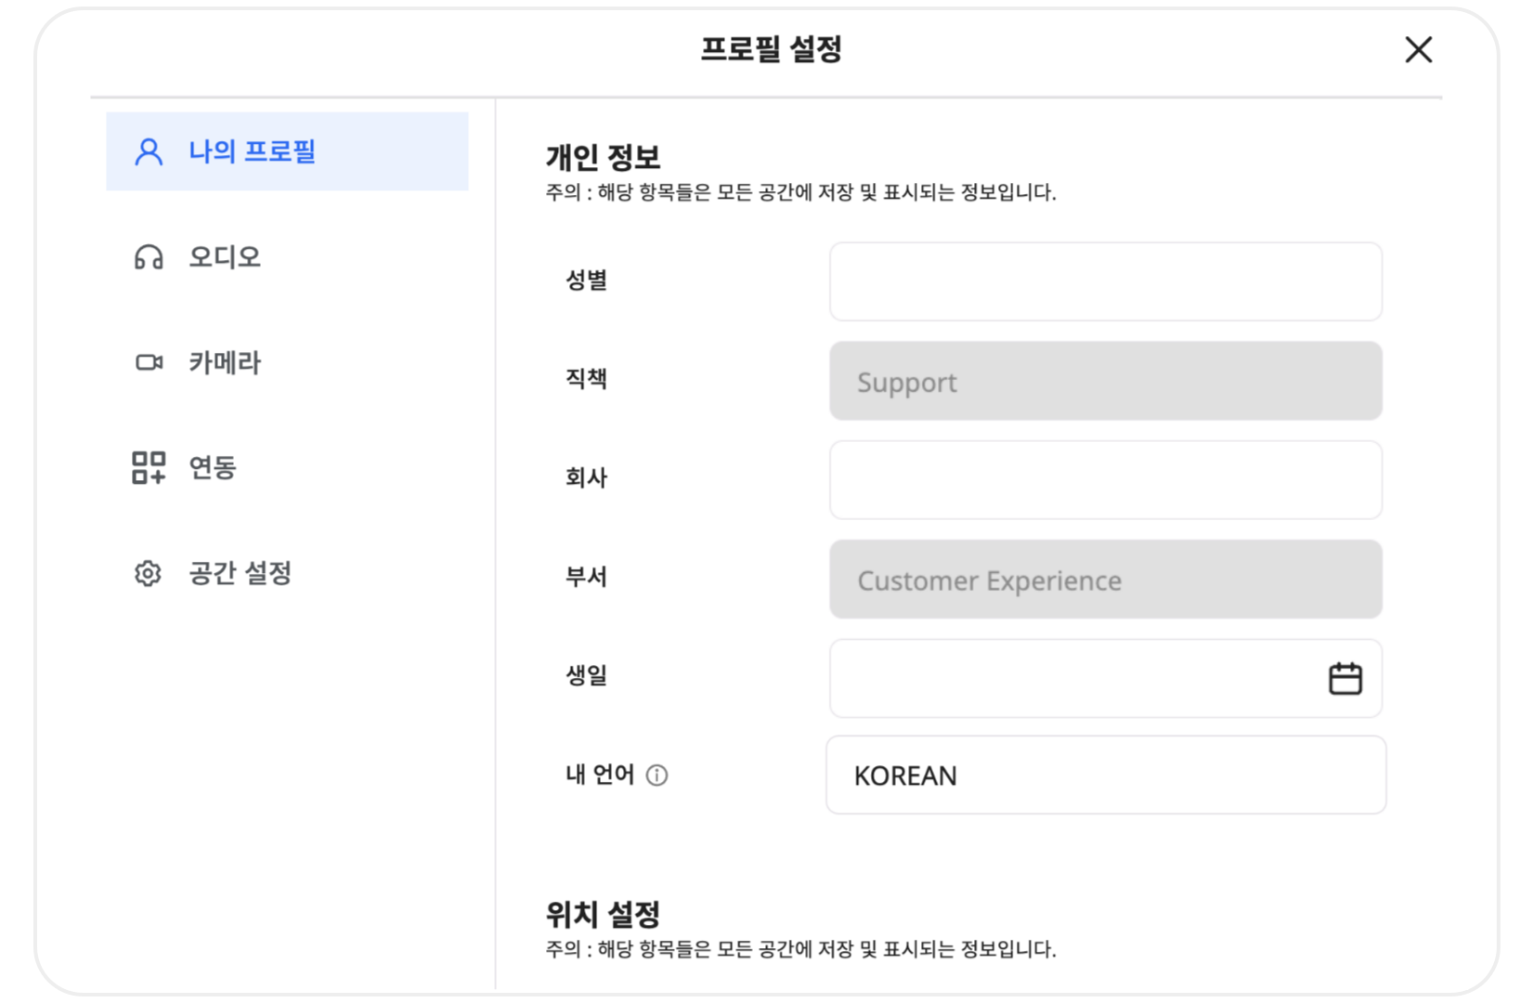Click the 부서 label
Screen dimensions: 1533x1003
[x=586, y=577]
